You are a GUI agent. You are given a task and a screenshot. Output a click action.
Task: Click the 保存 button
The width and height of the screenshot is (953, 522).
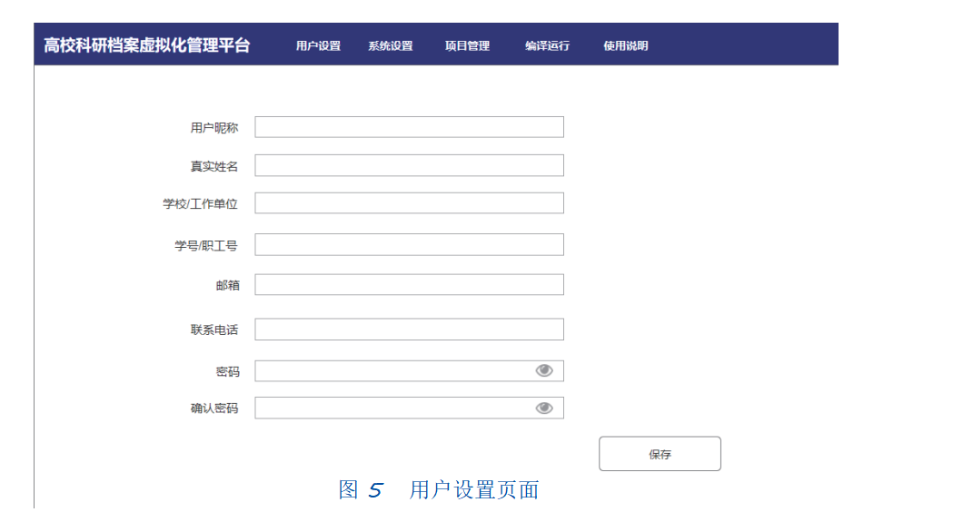660,453
